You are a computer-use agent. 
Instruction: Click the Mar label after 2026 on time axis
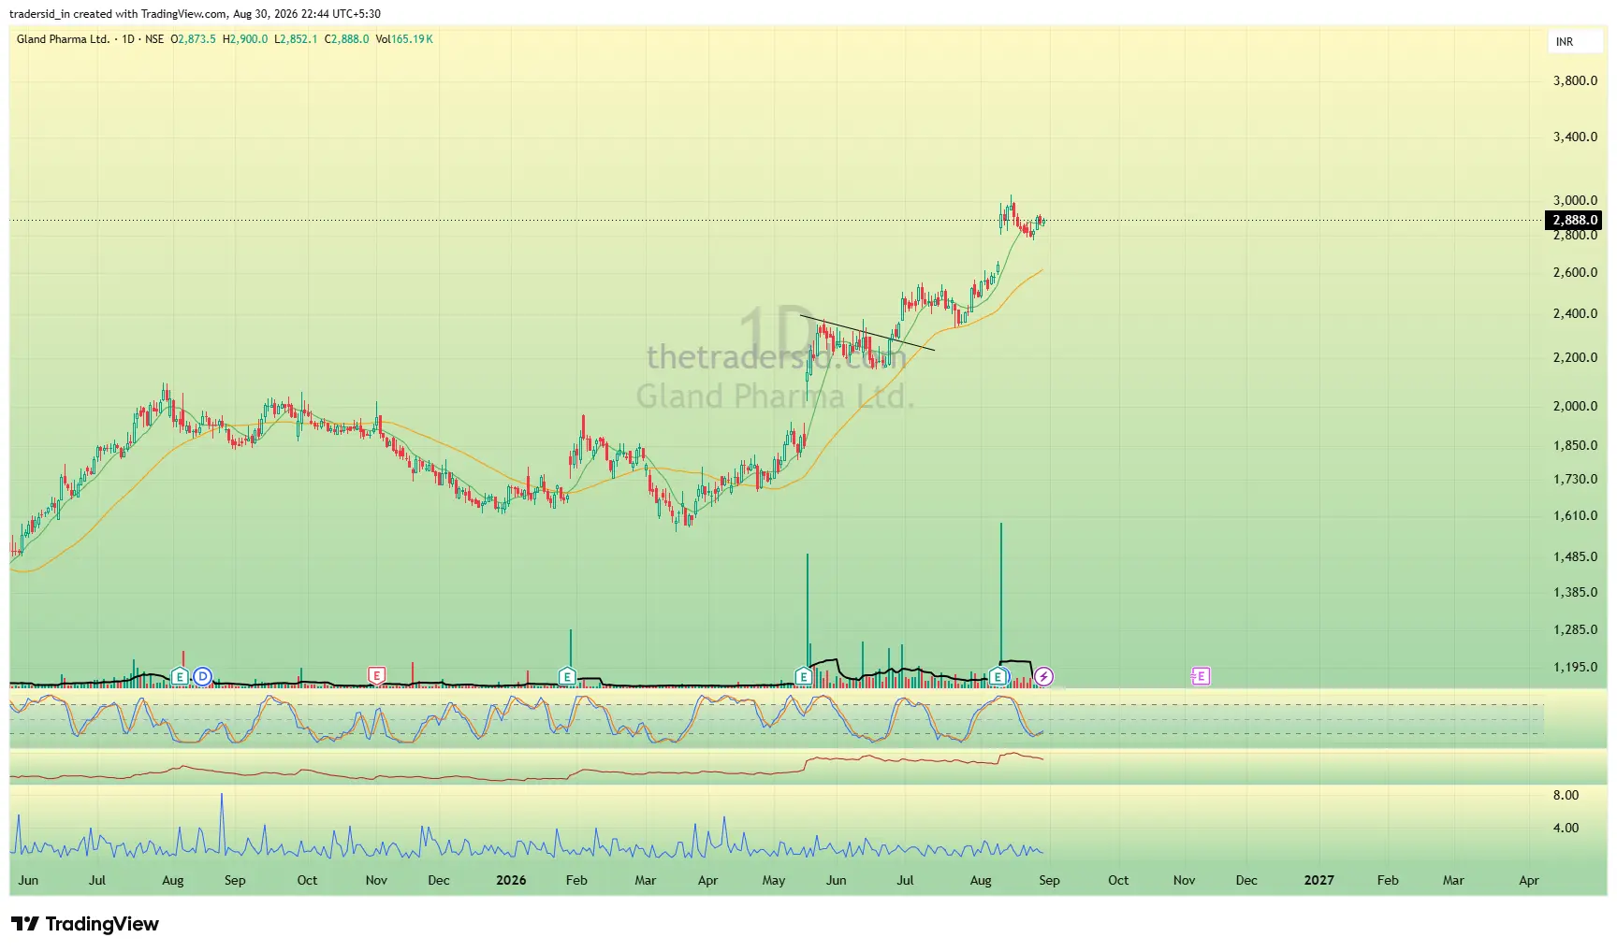[x=646, y=880]
